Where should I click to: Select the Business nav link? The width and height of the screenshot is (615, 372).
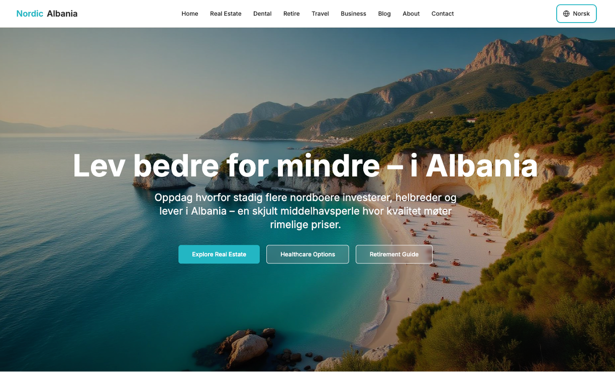pyautogui.click(x=353, y=14)
